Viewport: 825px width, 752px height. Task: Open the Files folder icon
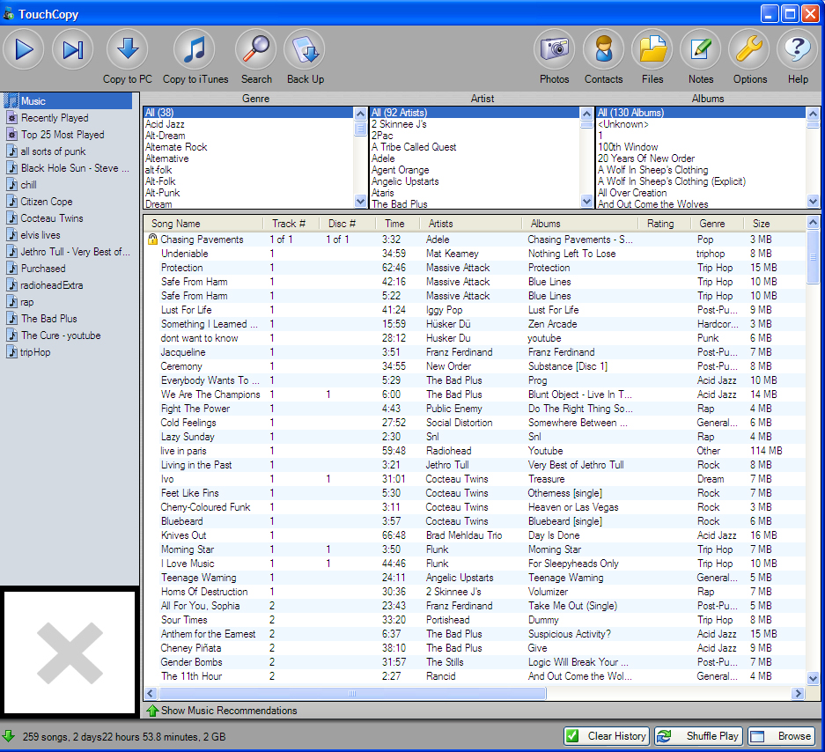coord(652,50)
